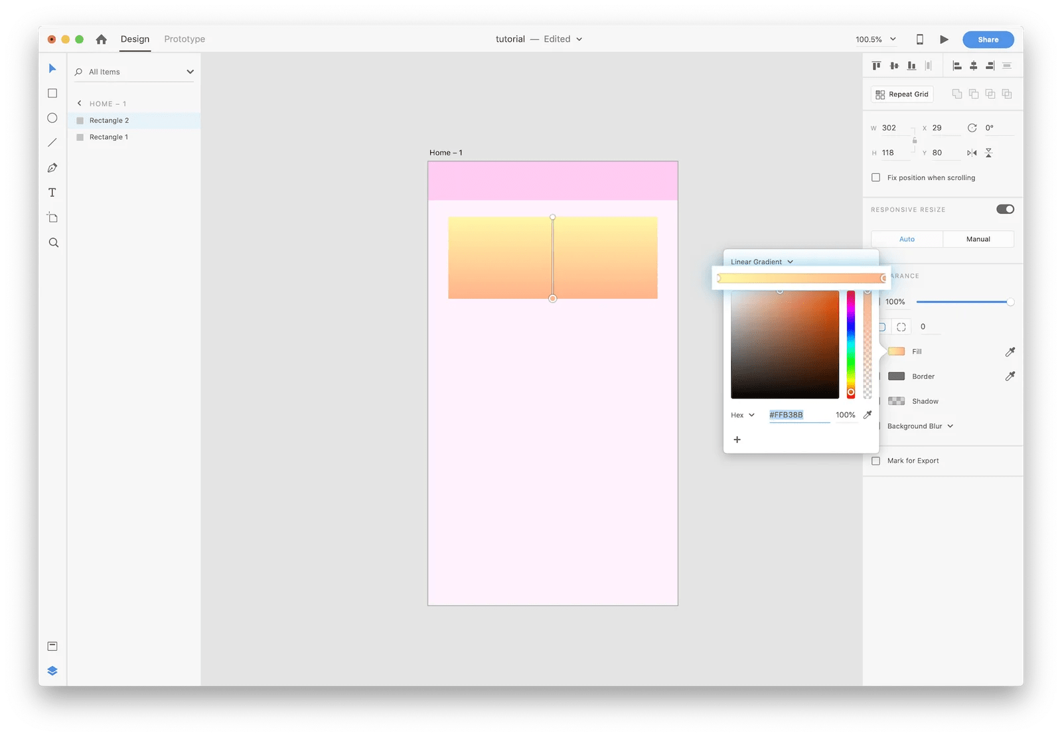Open the Hex color mode dropdown
1062x737 pixels.
pos(743,415)
